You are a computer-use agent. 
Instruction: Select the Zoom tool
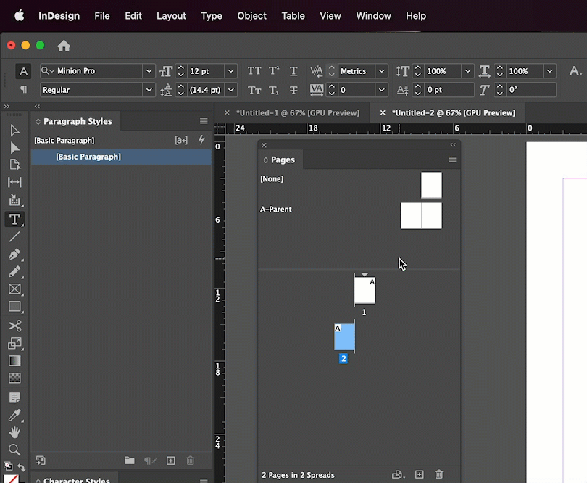click(14, 450)
